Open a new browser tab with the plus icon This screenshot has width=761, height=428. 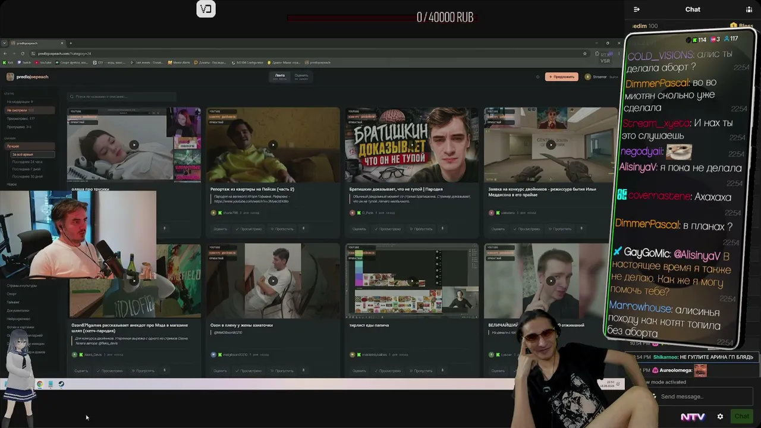[70, 43]
